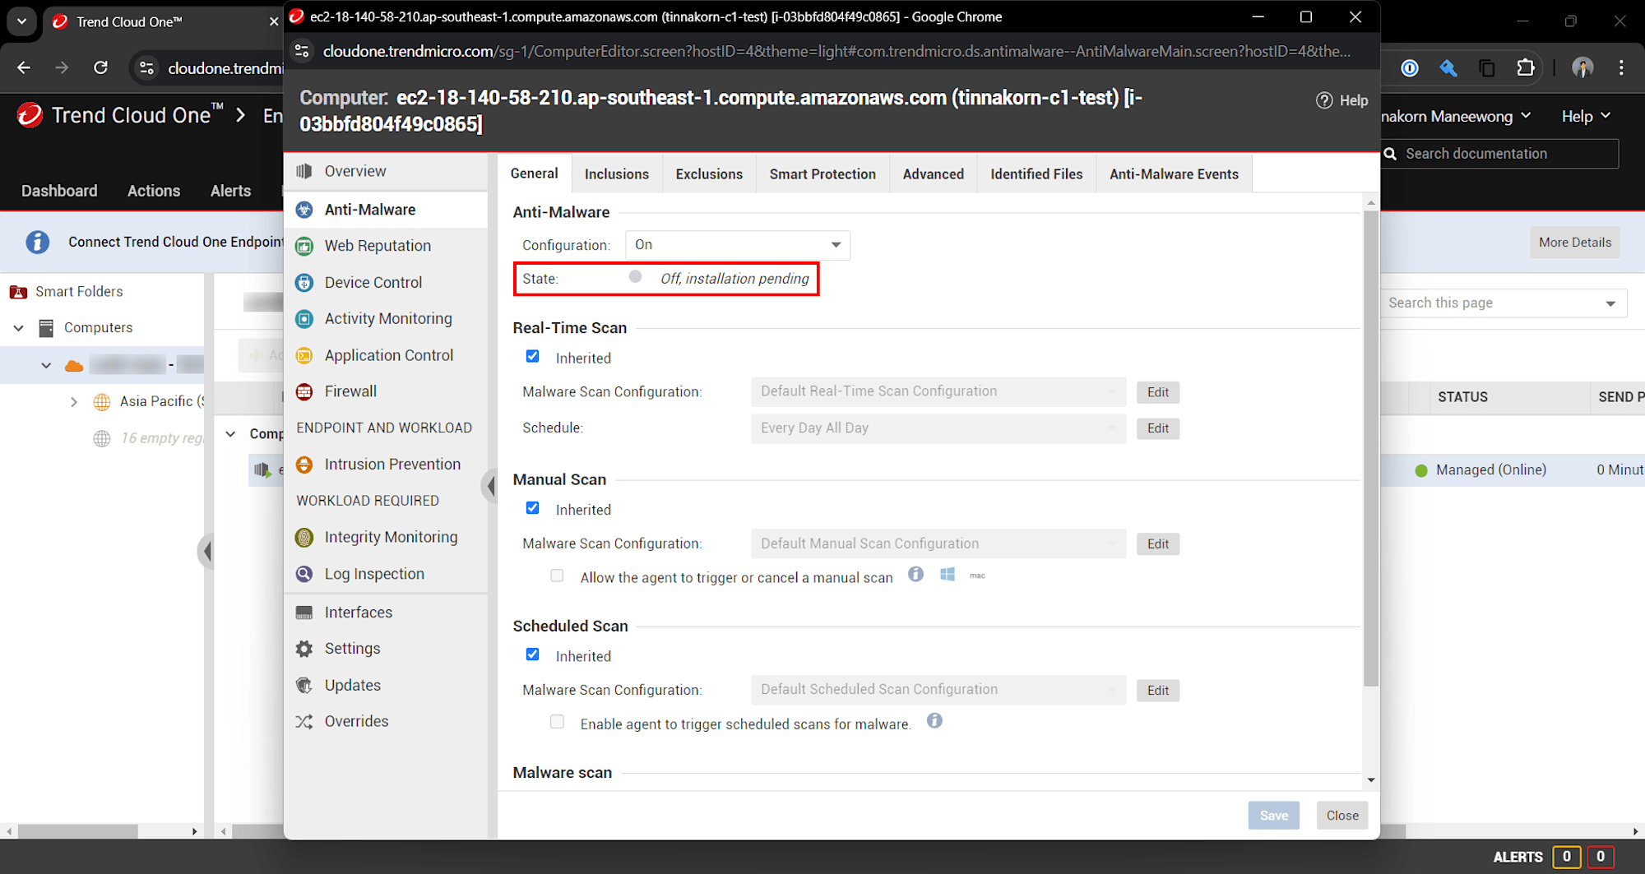The height and width of the screenshot is (874, 1645).
Task: Toggle Allow the agent to trigger manual scan checkbox
Action: (x=557, y=576)
